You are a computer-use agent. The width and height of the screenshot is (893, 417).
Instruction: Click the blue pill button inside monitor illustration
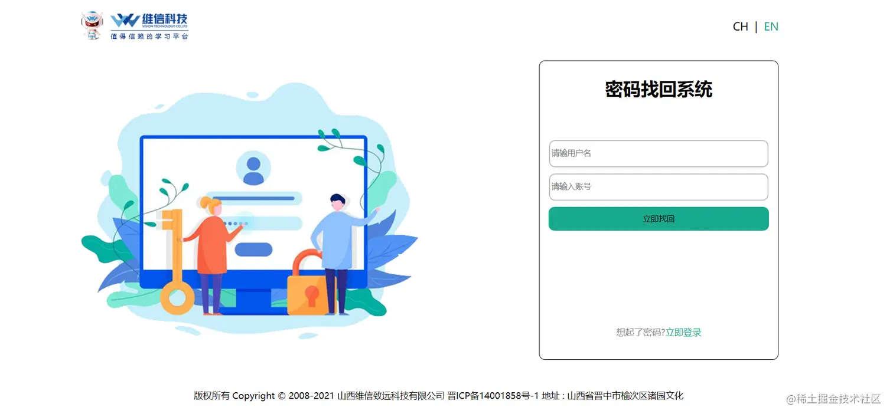(253, 249)
